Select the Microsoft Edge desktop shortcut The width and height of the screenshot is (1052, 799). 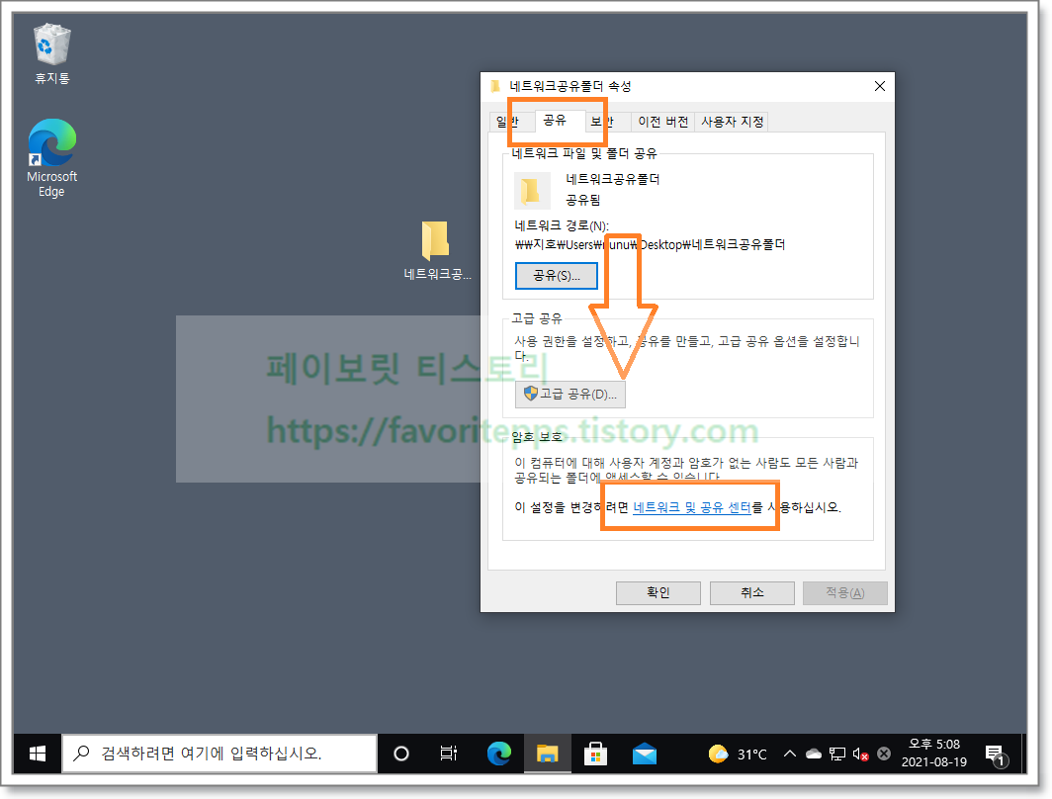51,158
